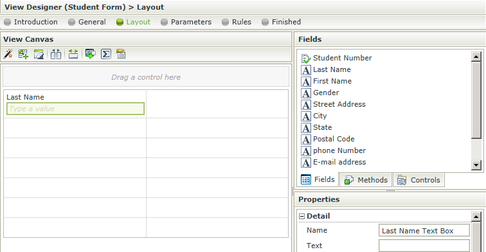
Task: Click the green arrow form icon
Action: (x=91, y=54)
